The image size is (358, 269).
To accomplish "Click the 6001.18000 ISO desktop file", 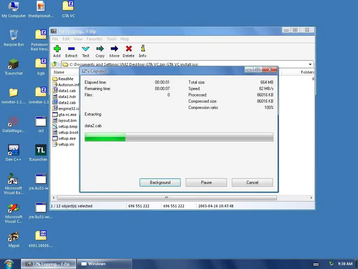I will tap(41, 239).
